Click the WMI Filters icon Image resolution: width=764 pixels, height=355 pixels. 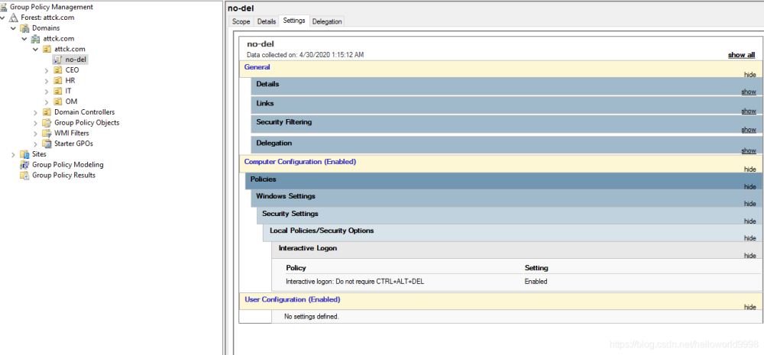pos(47,134)
